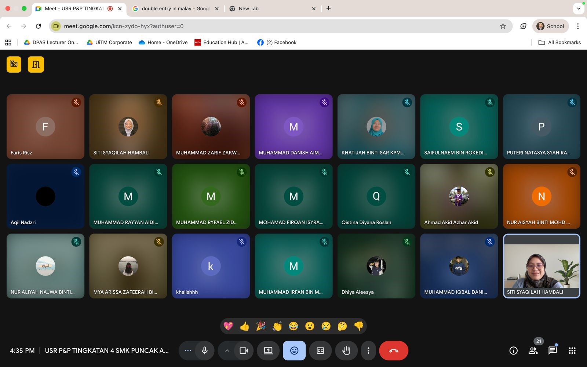
Task: Toggle the microphone on or off
Action: 205,350
